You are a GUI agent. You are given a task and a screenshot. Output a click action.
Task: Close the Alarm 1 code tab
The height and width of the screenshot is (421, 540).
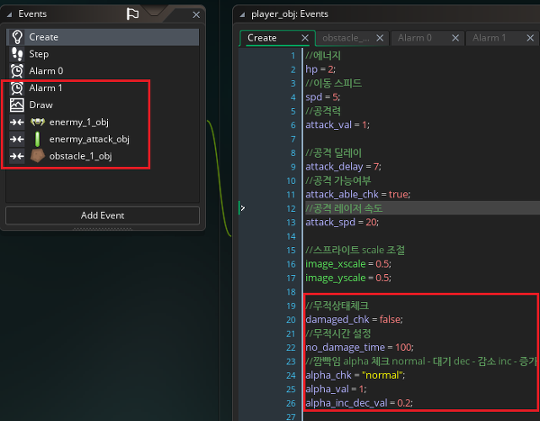pyautogui.click(x=530, y=38)
